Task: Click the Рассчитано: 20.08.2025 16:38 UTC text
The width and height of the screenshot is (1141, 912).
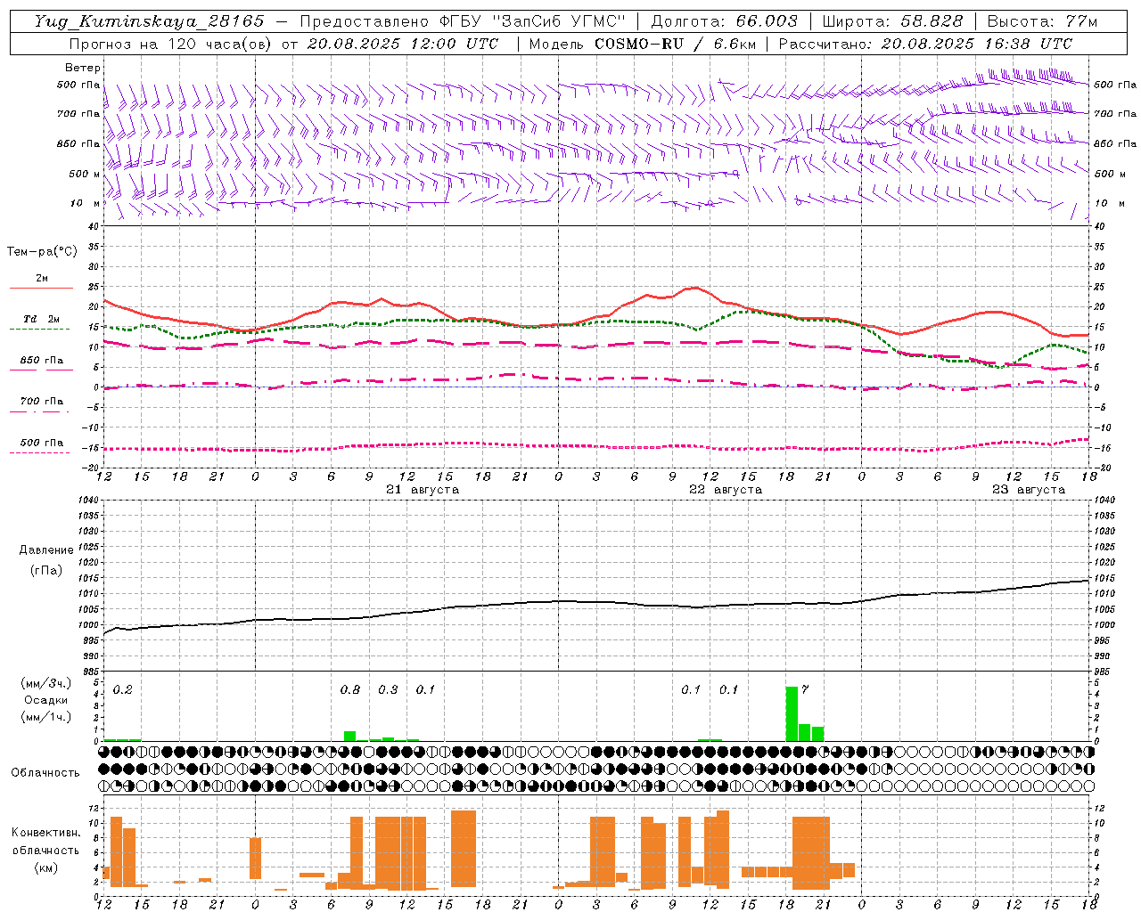Action: 925,44
